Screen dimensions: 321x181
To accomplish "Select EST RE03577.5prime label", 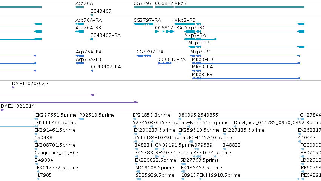I will coord(169,123).
